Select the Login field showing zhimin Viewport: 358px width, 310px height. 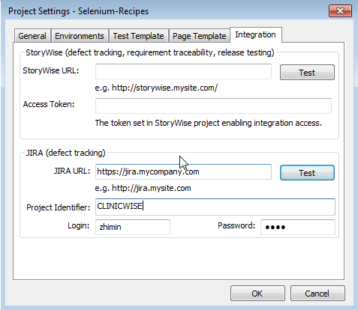[x=133, y=227]
